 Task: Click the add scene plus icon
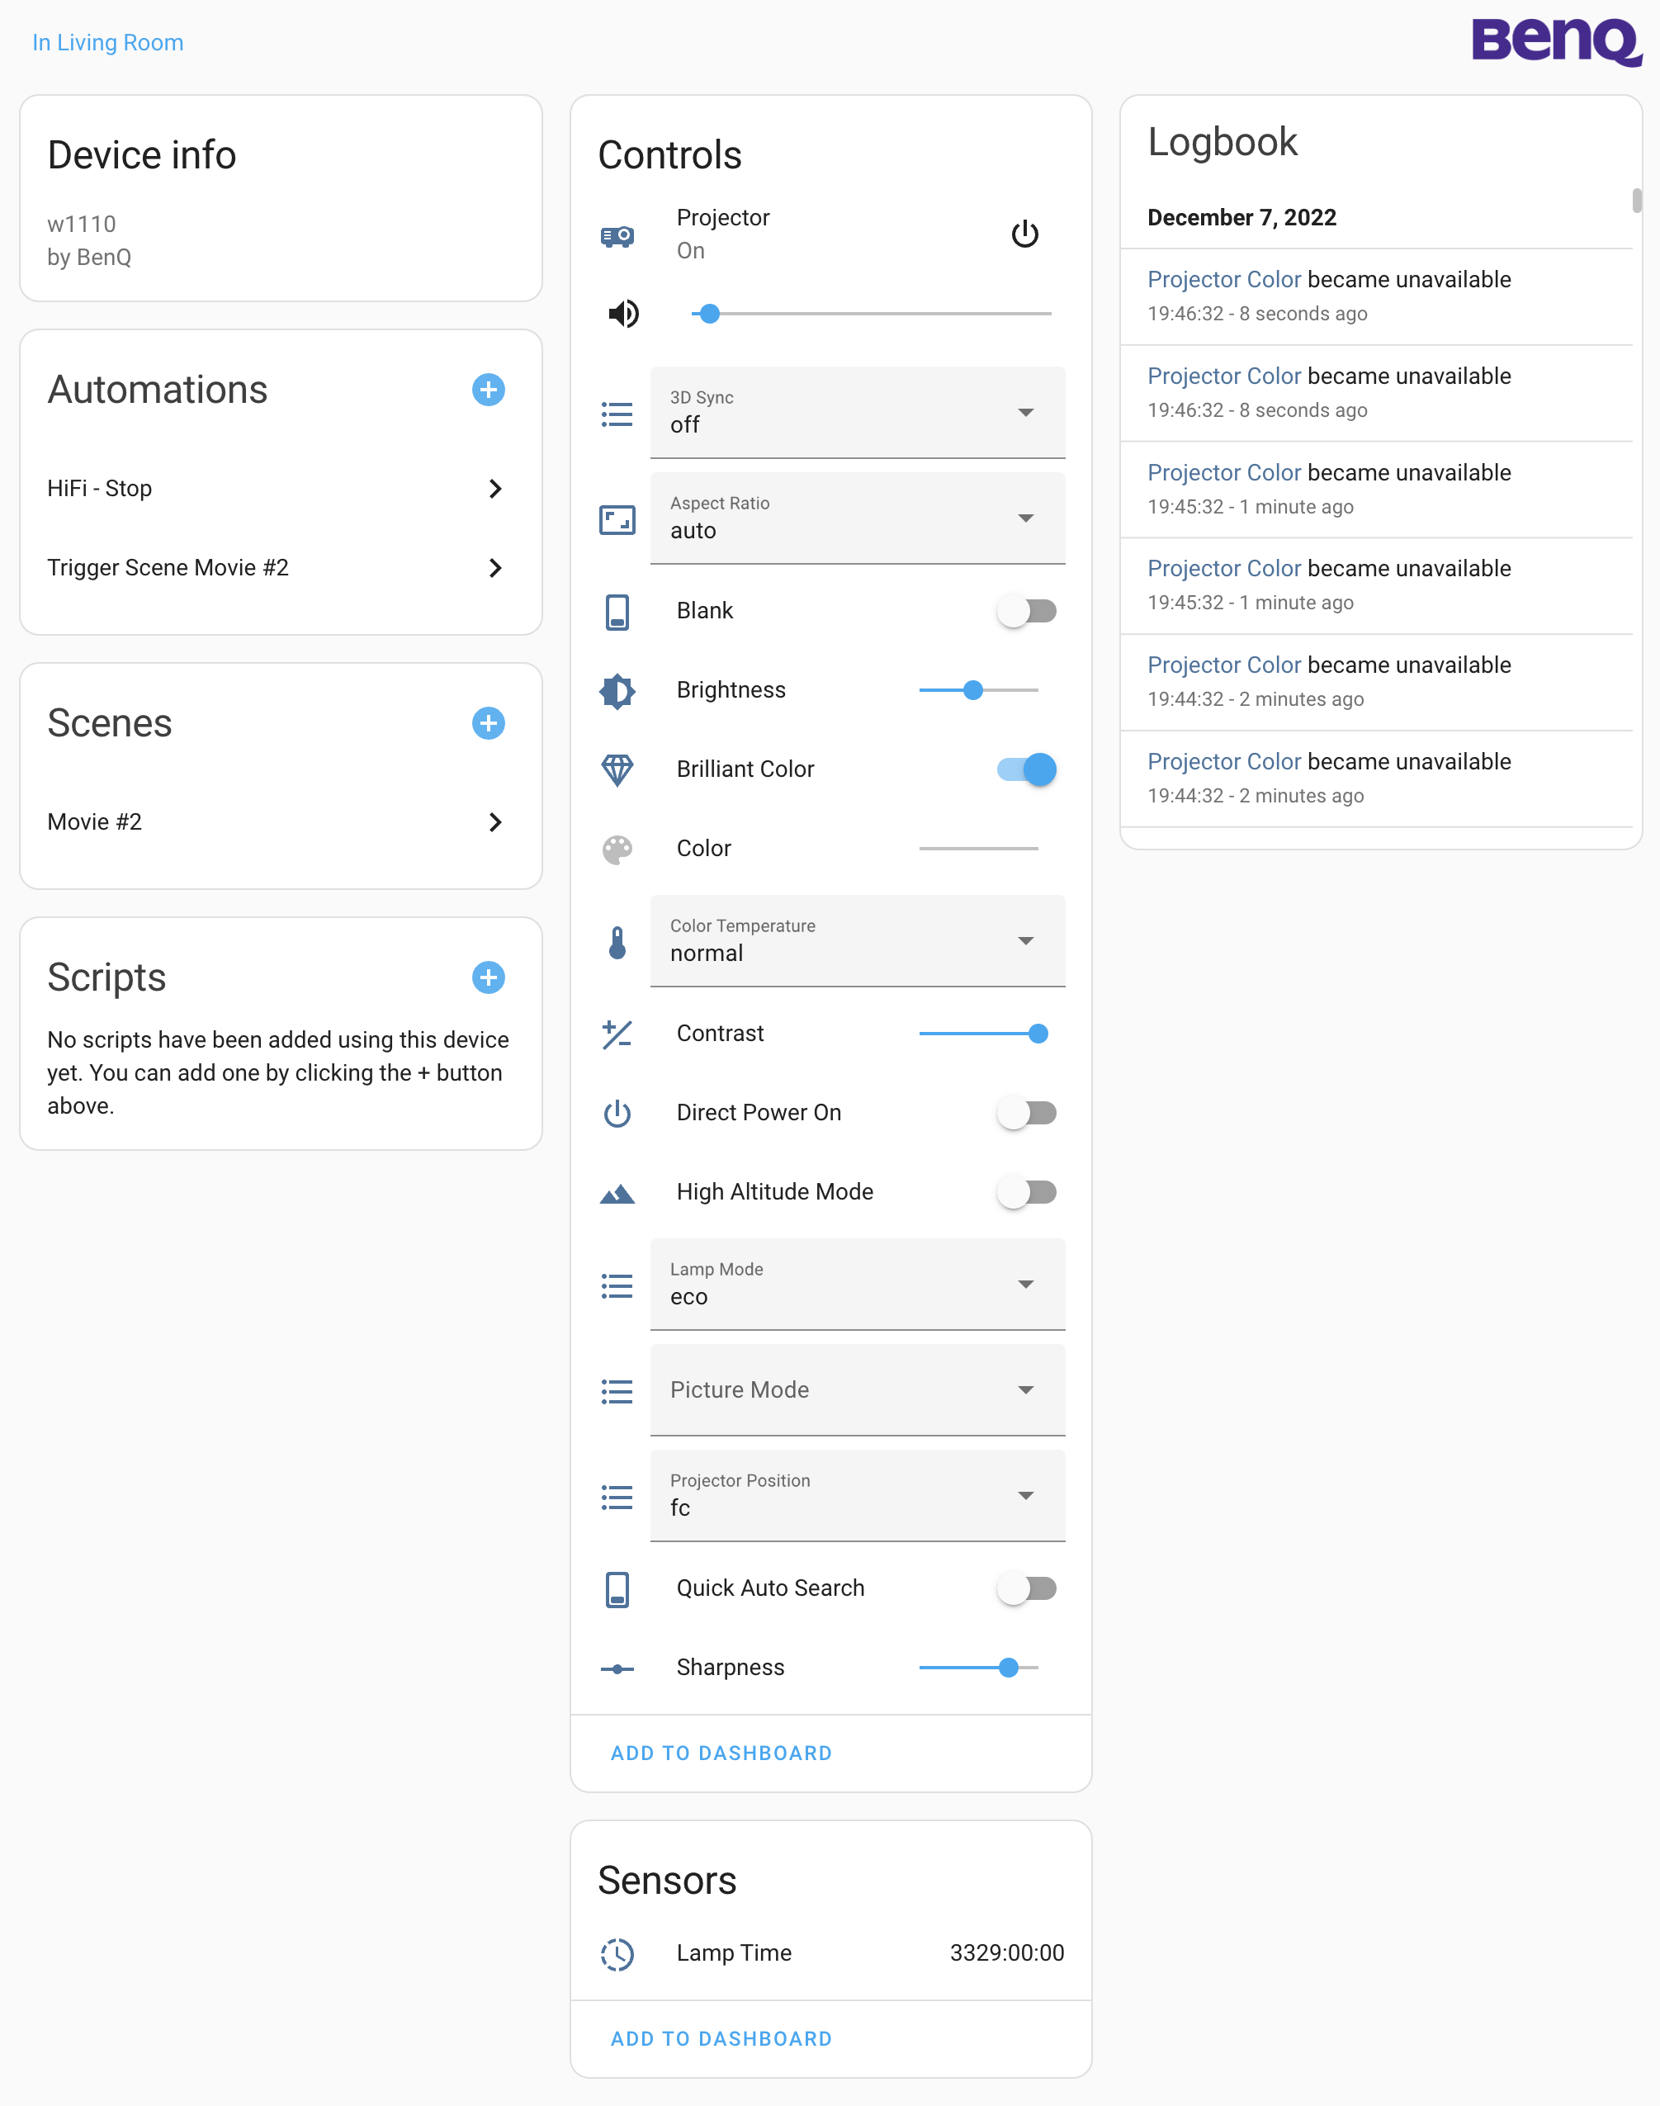pyautogui.click(x=488, y=723)
